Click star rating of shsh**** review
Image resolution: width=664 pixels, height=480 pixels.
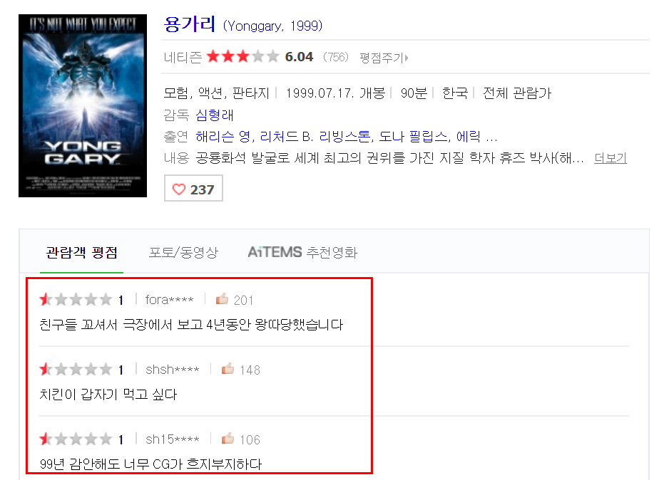[76, 369]
